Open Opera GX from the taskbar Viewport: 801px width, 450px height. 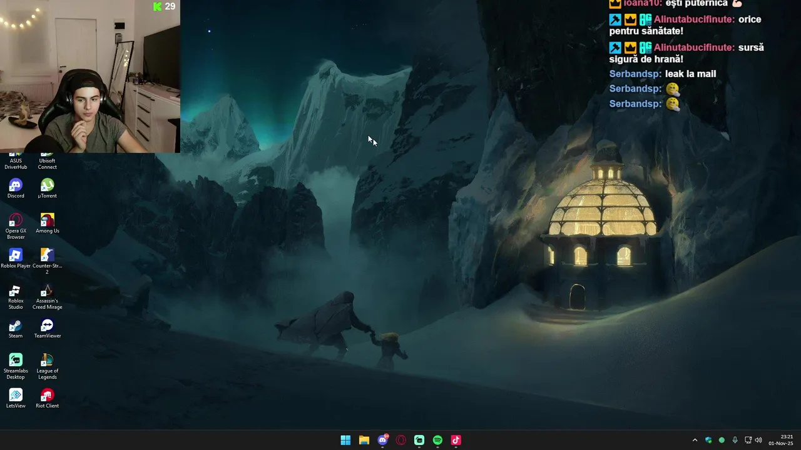click(400, 440)
